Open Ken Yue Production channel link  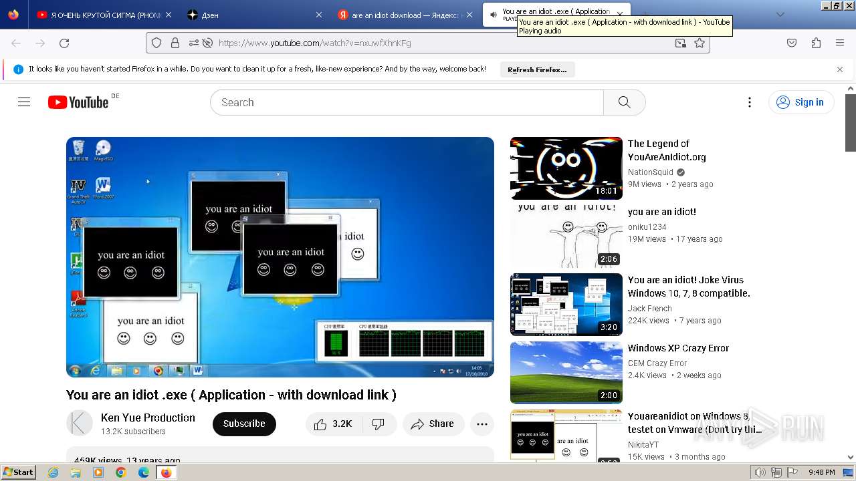click(148, 418)
